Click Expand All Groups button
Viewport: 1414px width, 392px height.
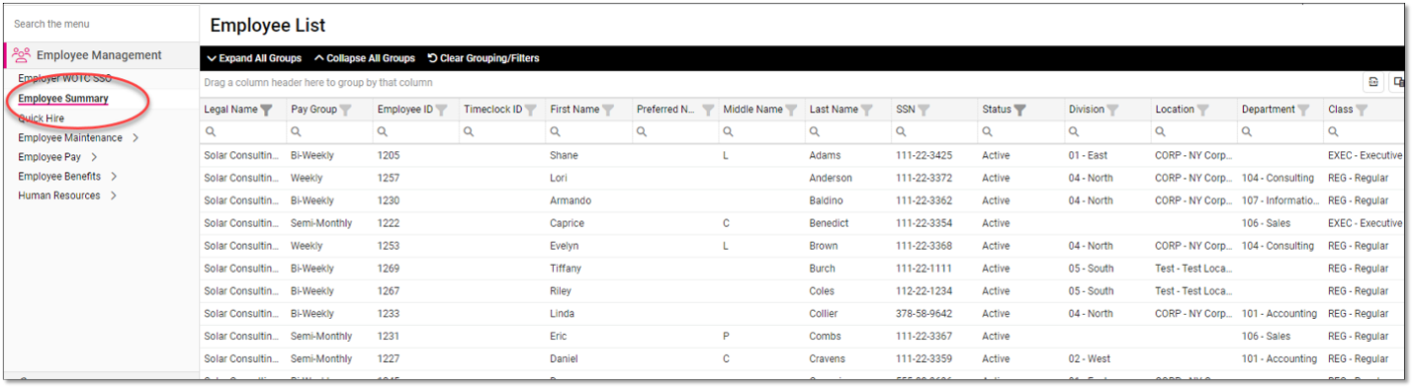(254, 58)
